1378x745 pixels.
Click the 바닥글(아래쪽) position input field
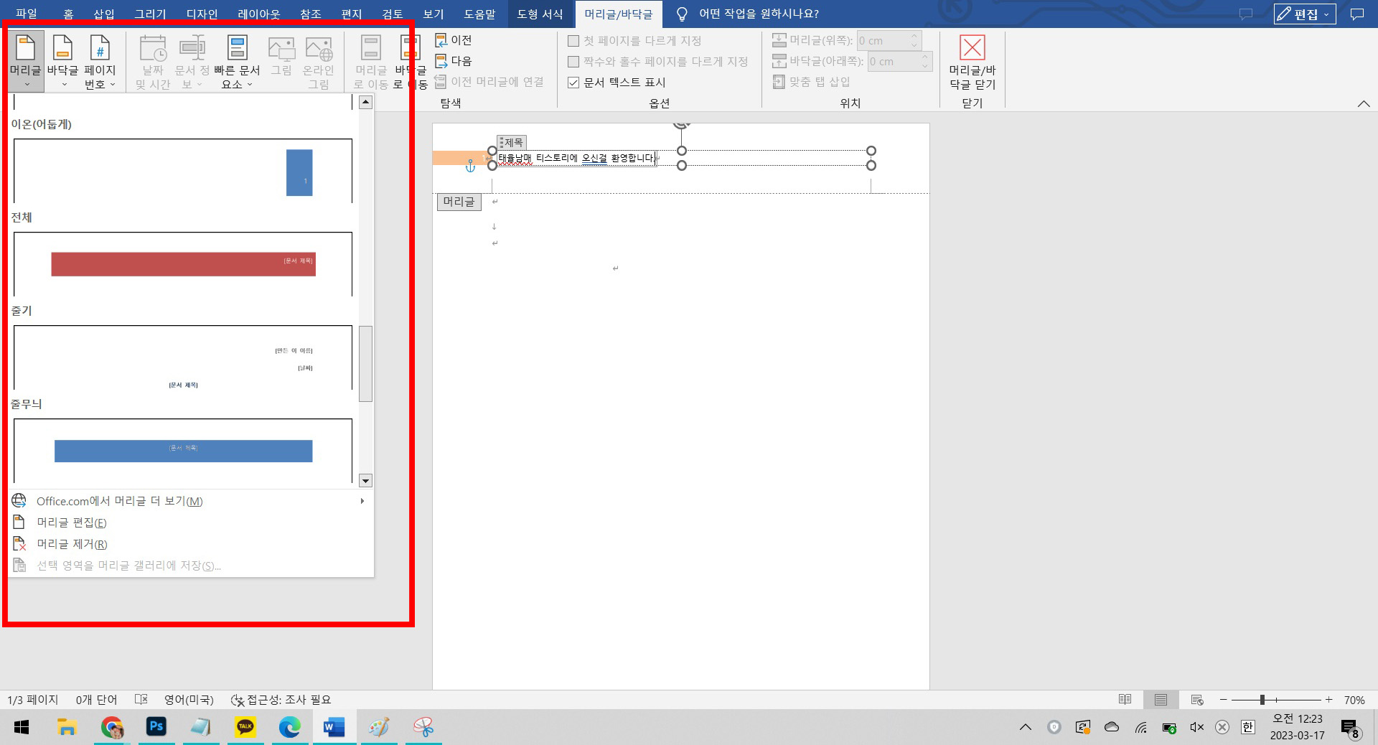pos(894,62)
